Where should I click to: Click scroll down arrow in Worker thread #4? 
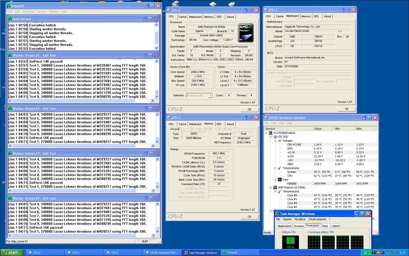157,232
